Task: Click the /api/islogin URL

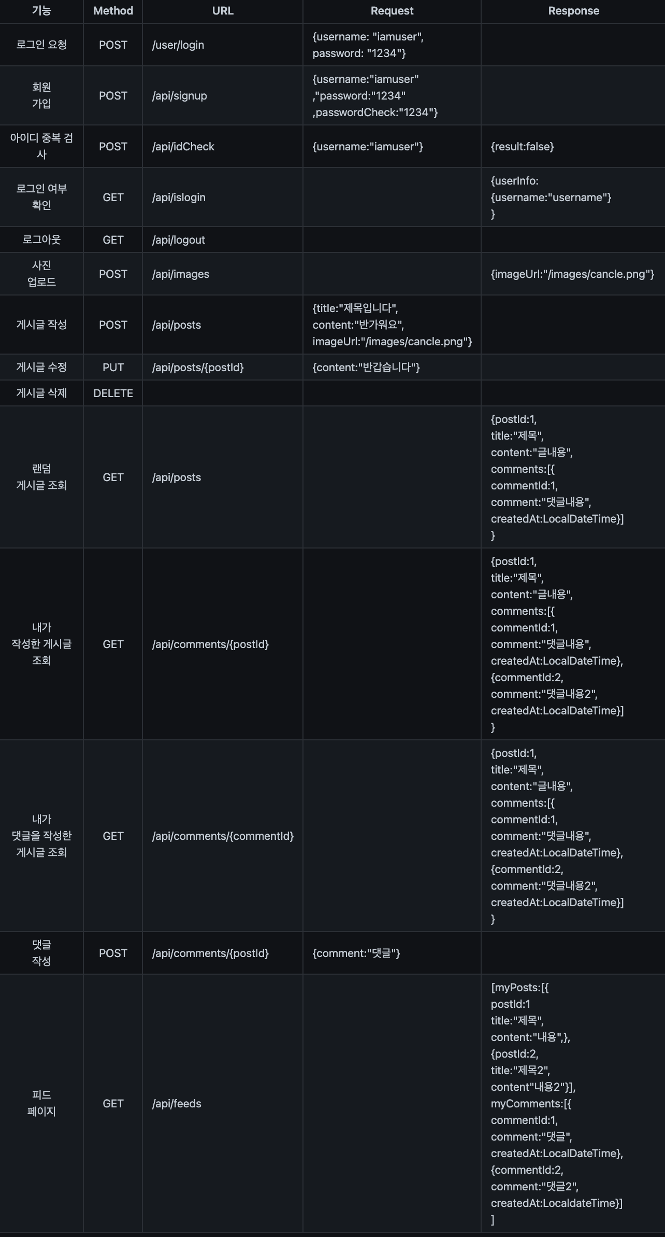Action: tap(179, 198)
